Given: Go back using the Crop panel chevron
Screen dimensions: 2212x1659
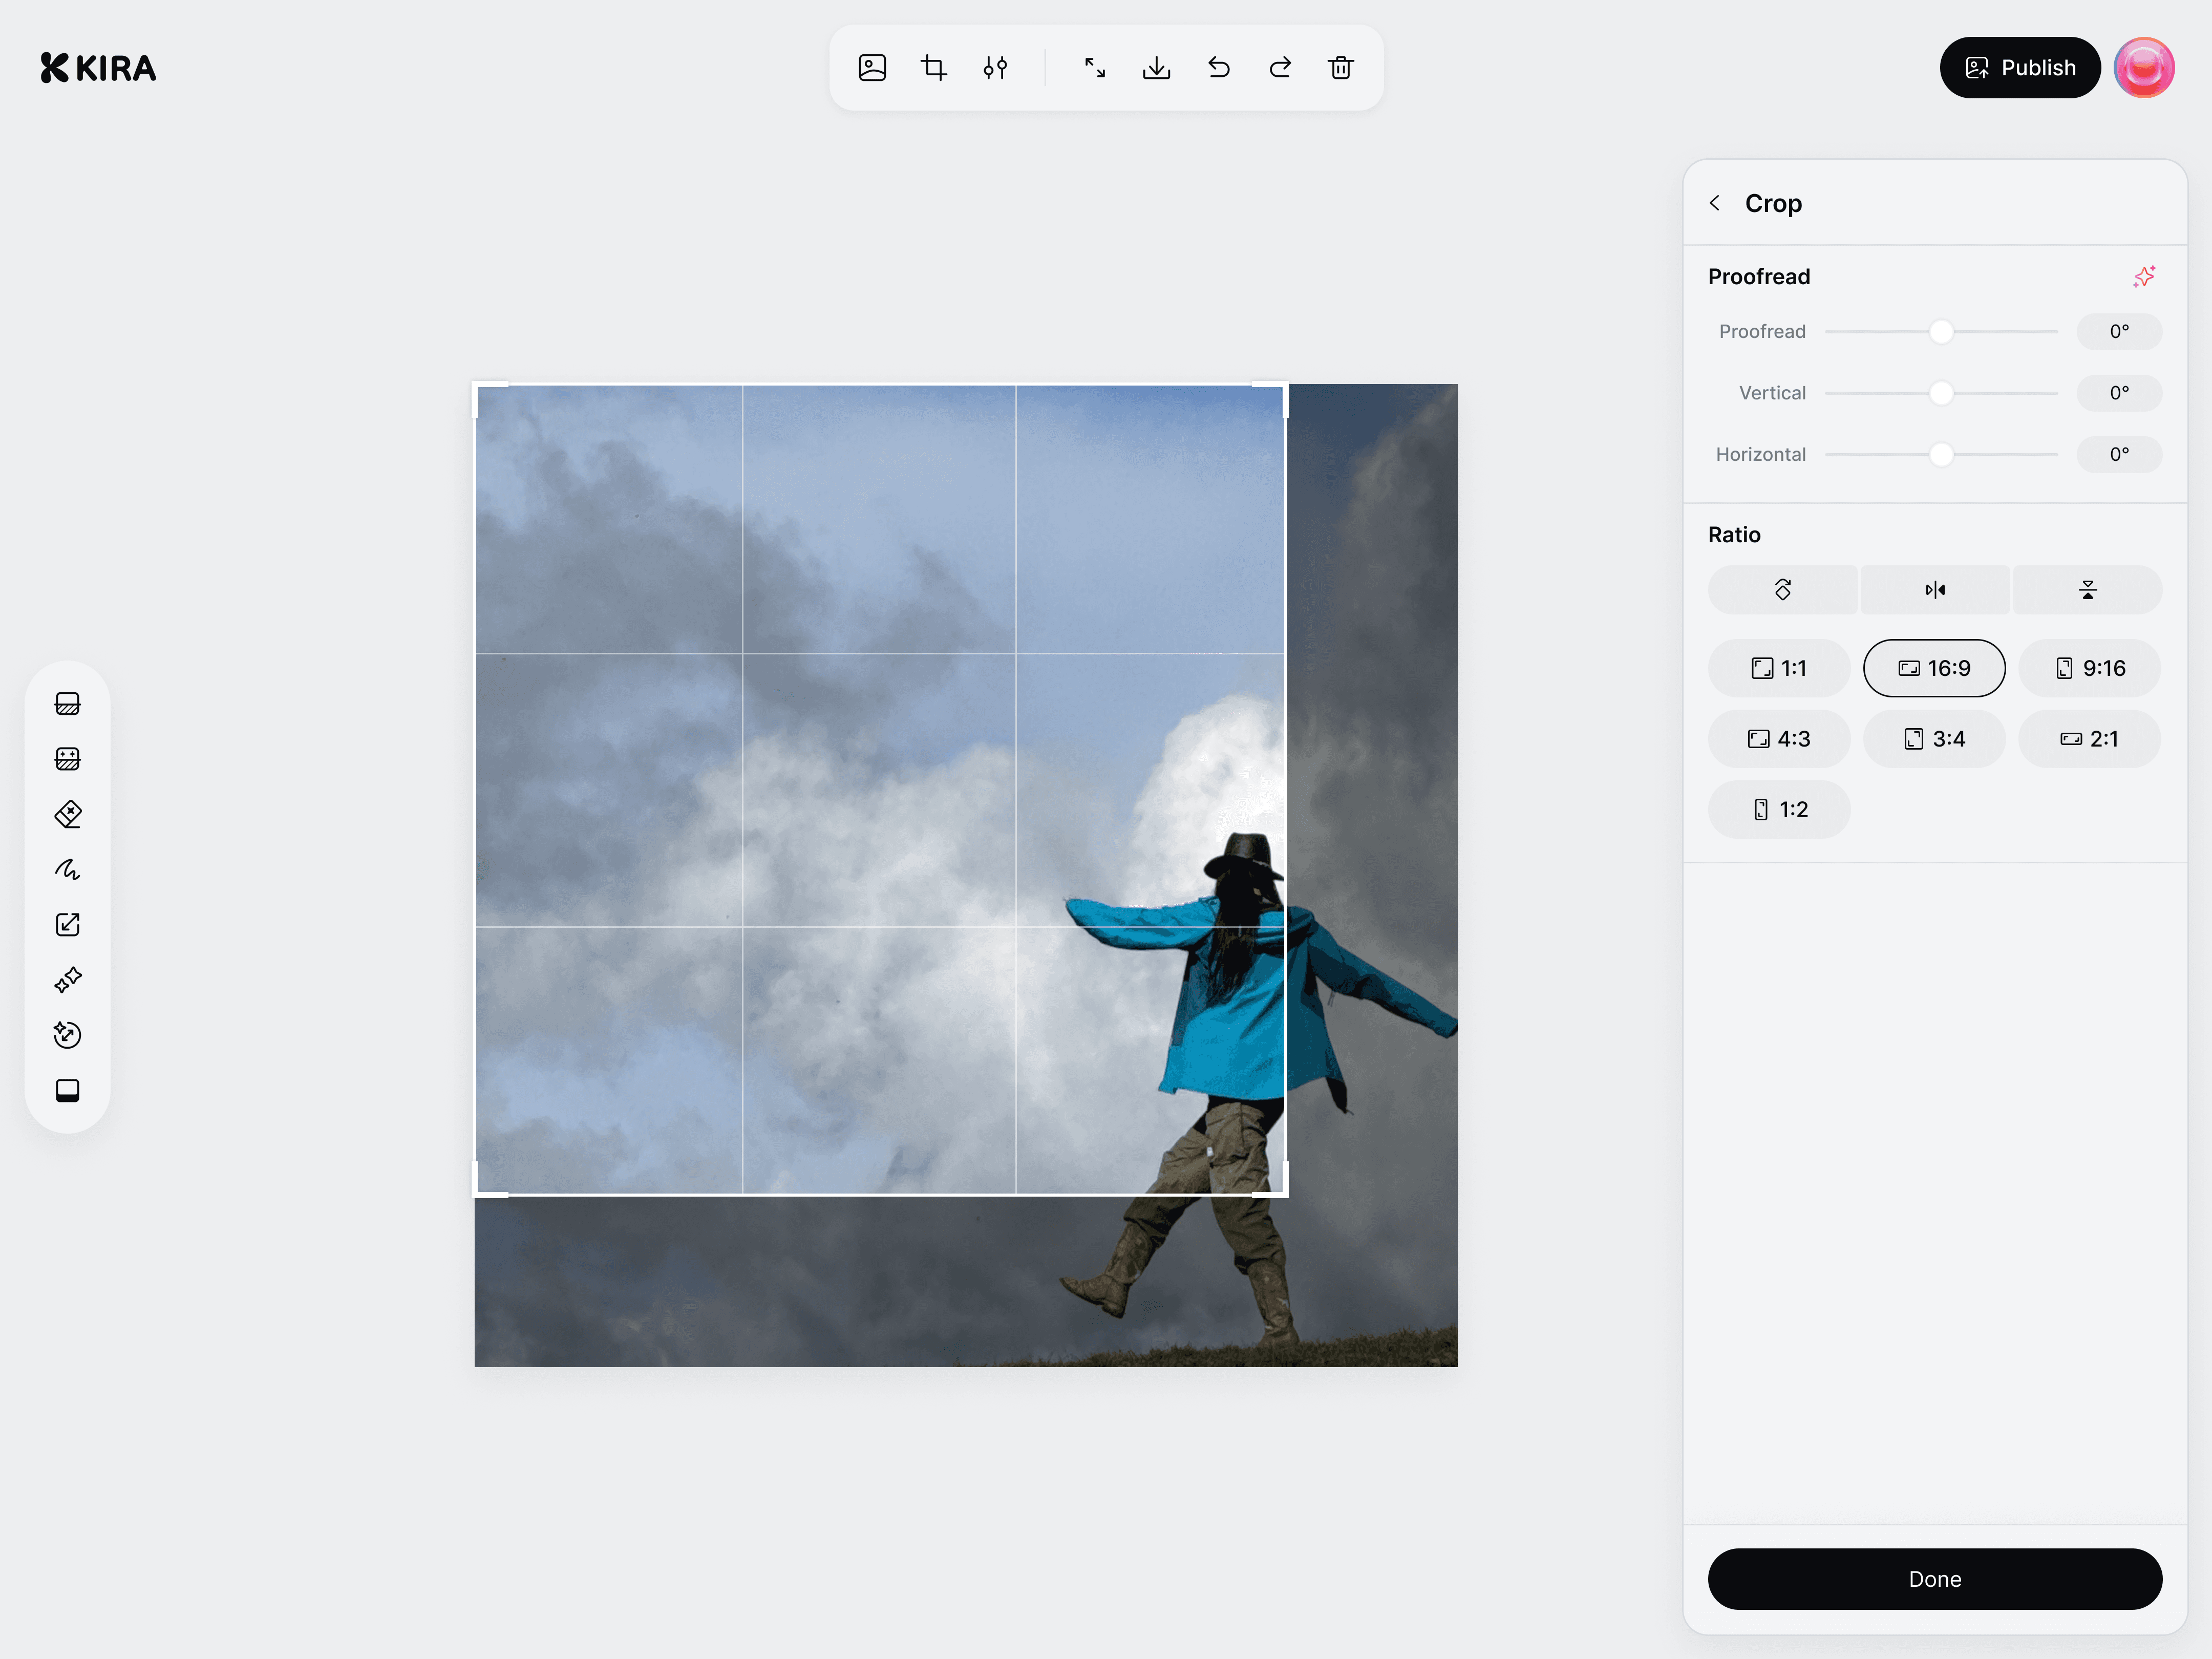Looking at the screenshot, I should coord(1715,203).
